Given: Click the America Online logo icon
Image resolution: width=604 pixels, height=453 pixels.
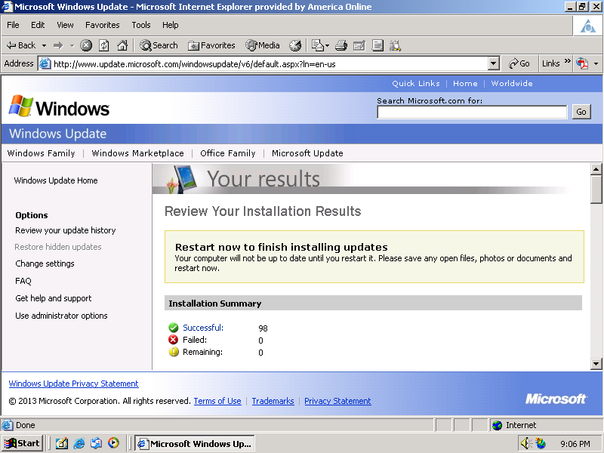Looking at the screenshot, I should (588, 26).
